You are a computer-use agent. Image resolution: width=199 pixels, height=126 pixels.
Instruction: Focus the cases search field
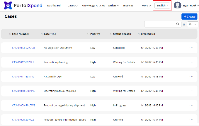(160, 24)
